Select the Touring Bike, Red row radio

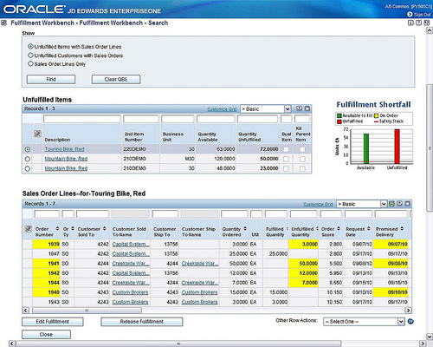(x=28, y=149)
